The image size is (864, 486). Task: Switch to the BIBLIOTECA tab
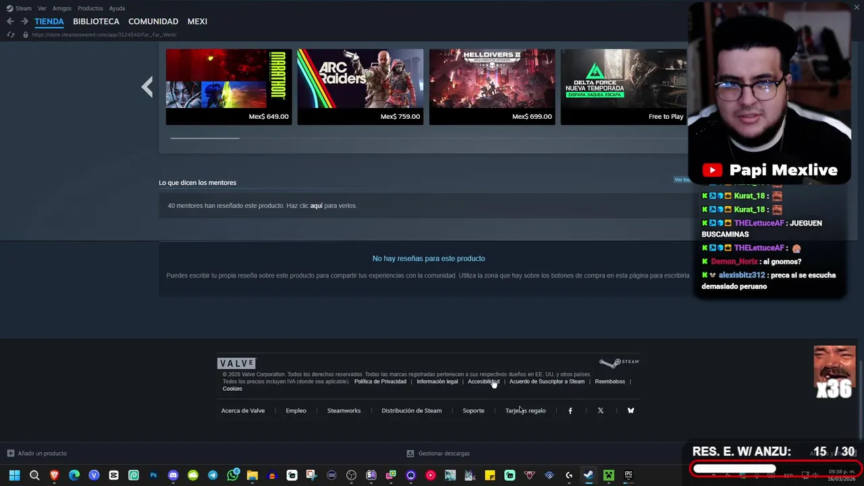[x=96, y=22]
